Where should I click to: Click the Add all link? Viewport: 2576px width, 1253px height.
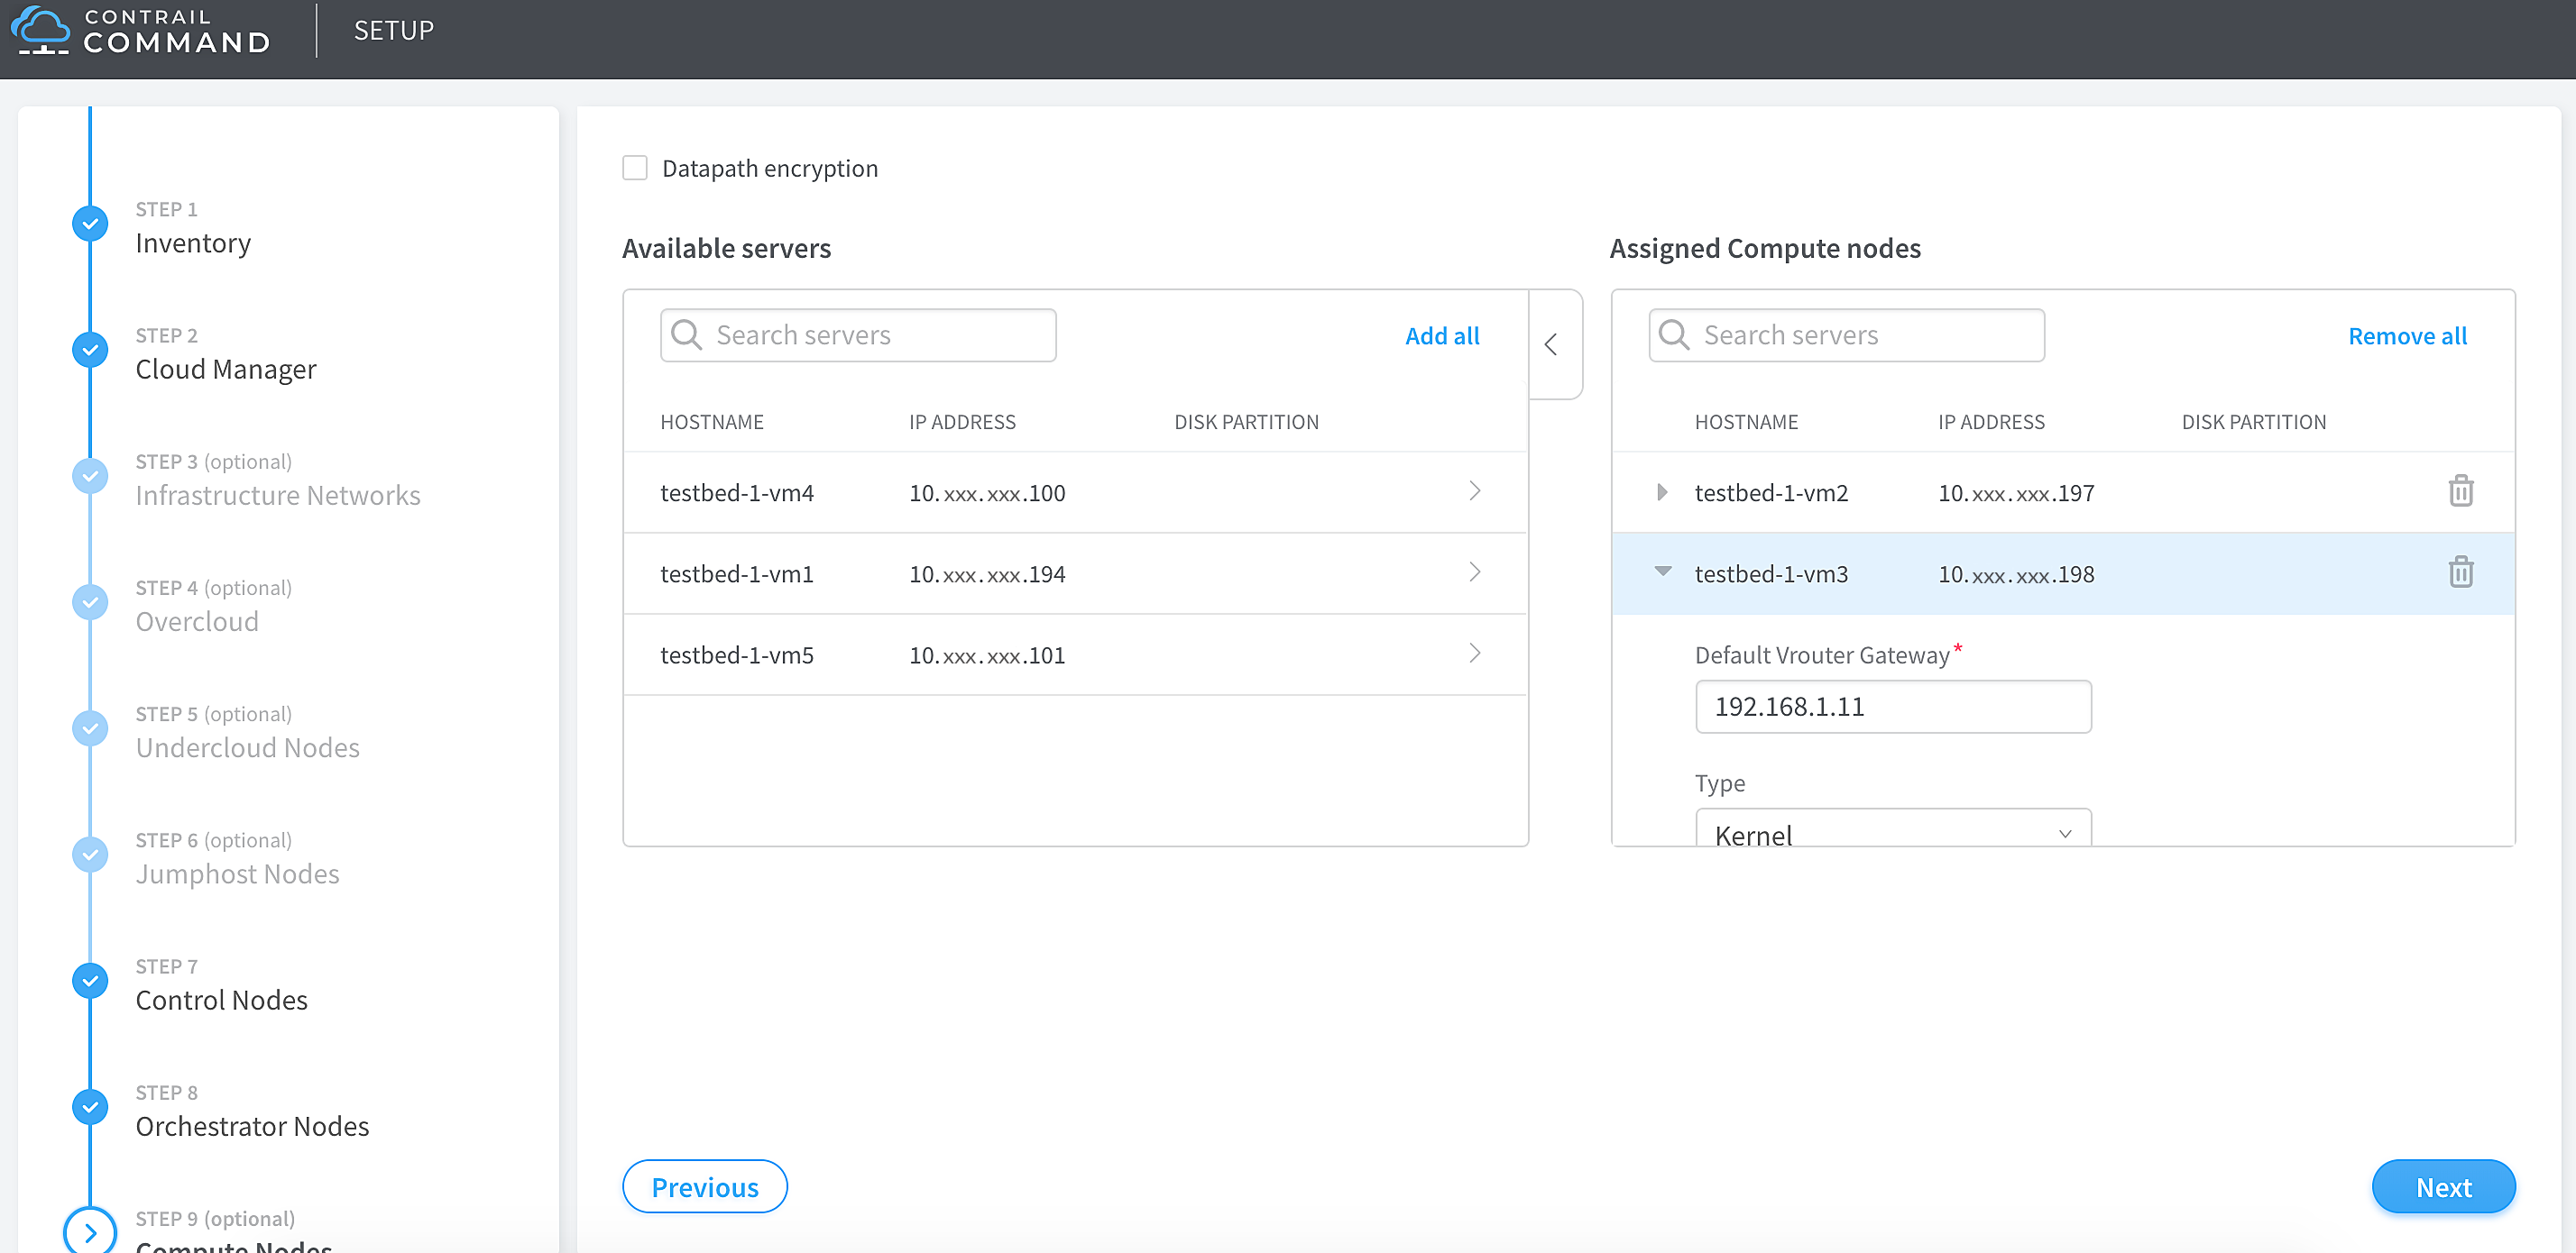click(1441, 335)
